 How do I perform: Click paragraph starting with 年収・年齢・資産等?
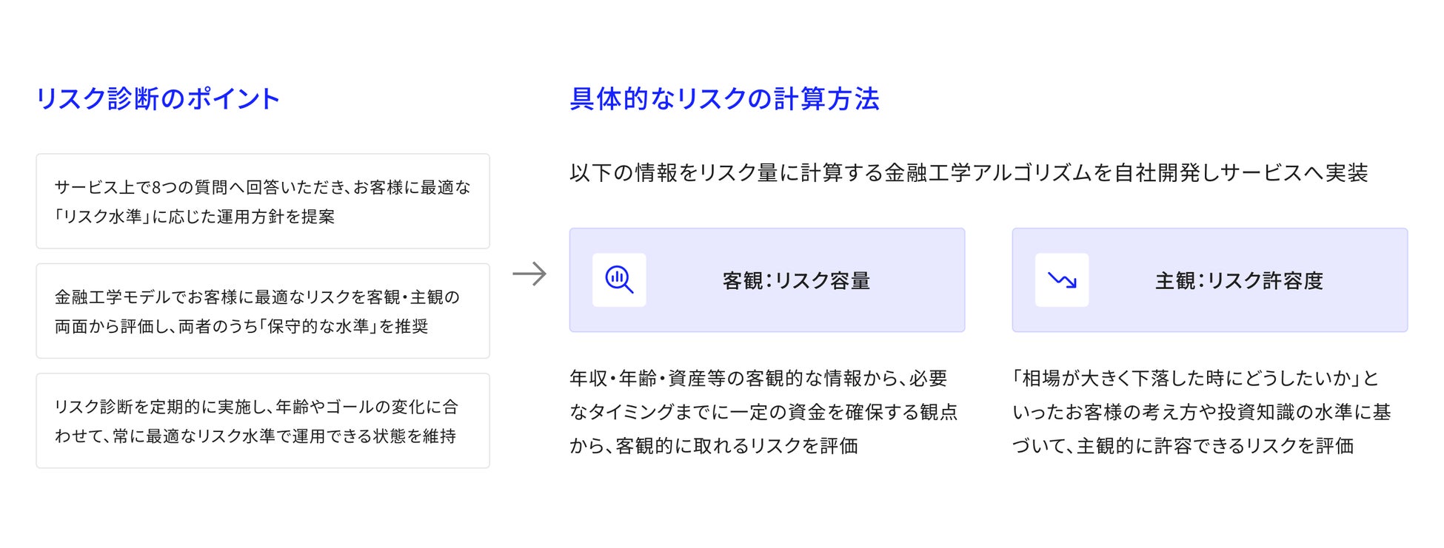(763, 412)
